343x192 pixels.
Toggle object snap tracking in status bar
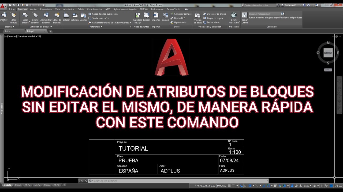point(264,186)
